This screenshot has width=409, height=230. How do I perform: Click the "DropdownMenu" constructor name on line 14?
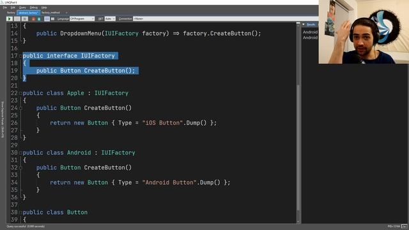(81, 33)
